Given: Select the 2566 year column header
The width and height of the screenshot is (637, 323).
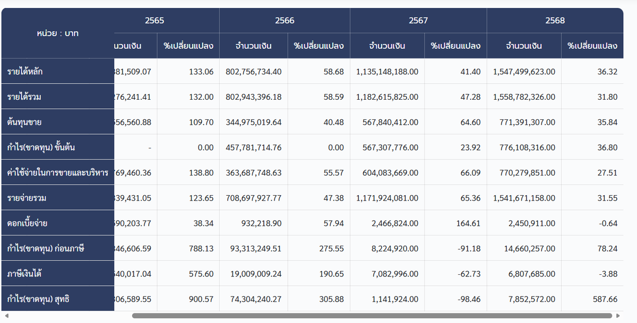Looking at the screenshot, I should click(x=285, y=21).
